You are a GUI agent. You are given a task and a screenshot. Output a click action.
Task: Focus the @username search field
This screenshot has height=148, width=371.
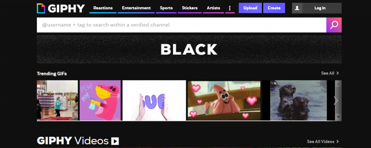(182, 25)
